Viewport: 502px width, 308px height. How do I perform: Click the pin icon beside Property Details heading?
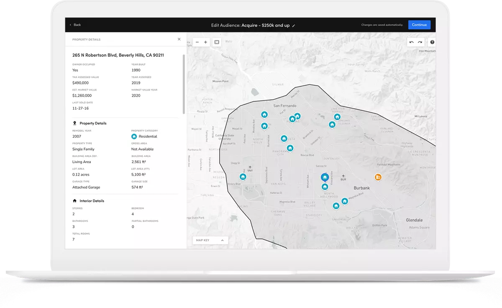click(x=75, y=123)
